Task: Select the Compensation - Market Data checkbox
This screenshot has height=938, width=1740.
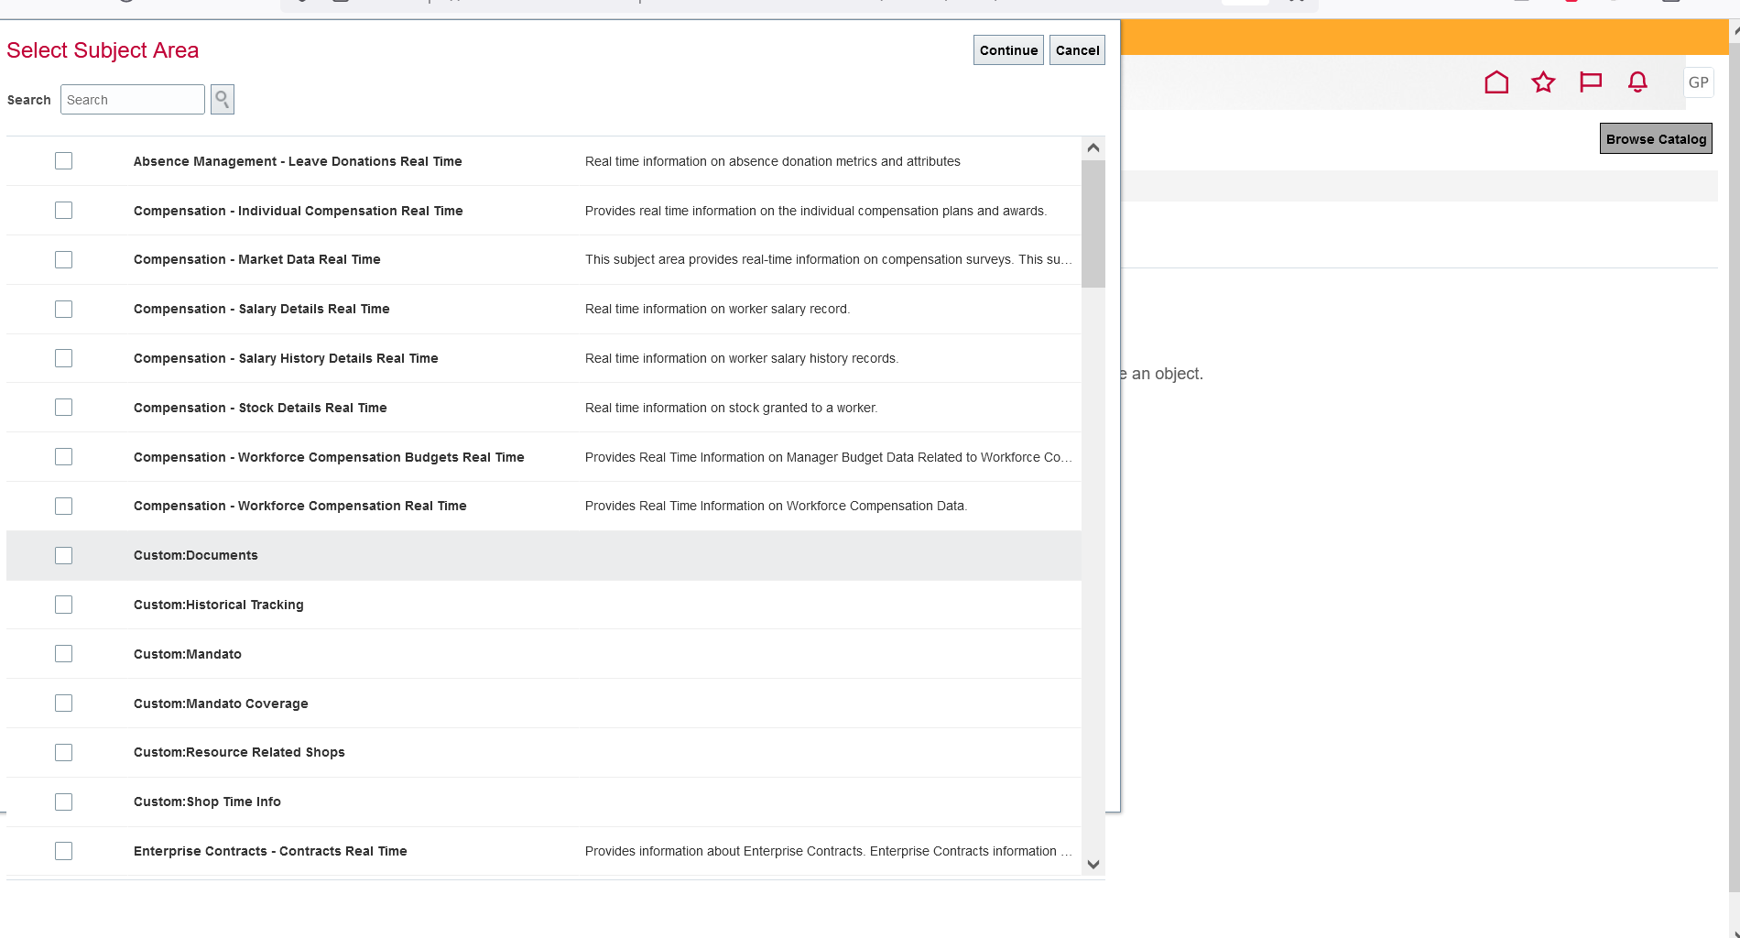Action: click(63, 259)
